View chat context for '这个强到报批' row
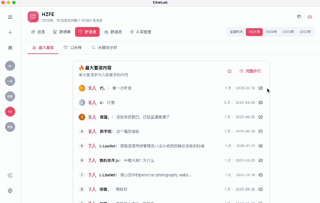Screen dimensions: 320x203 260,131
